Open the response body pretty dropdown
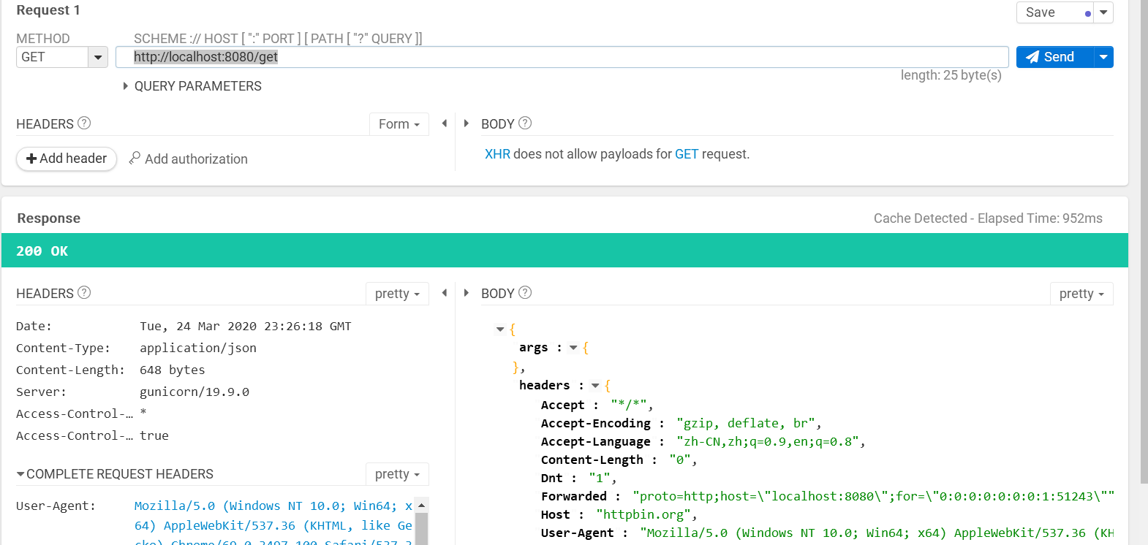The width and height of the screenshot is (1148, 545). click(1081, 294)
